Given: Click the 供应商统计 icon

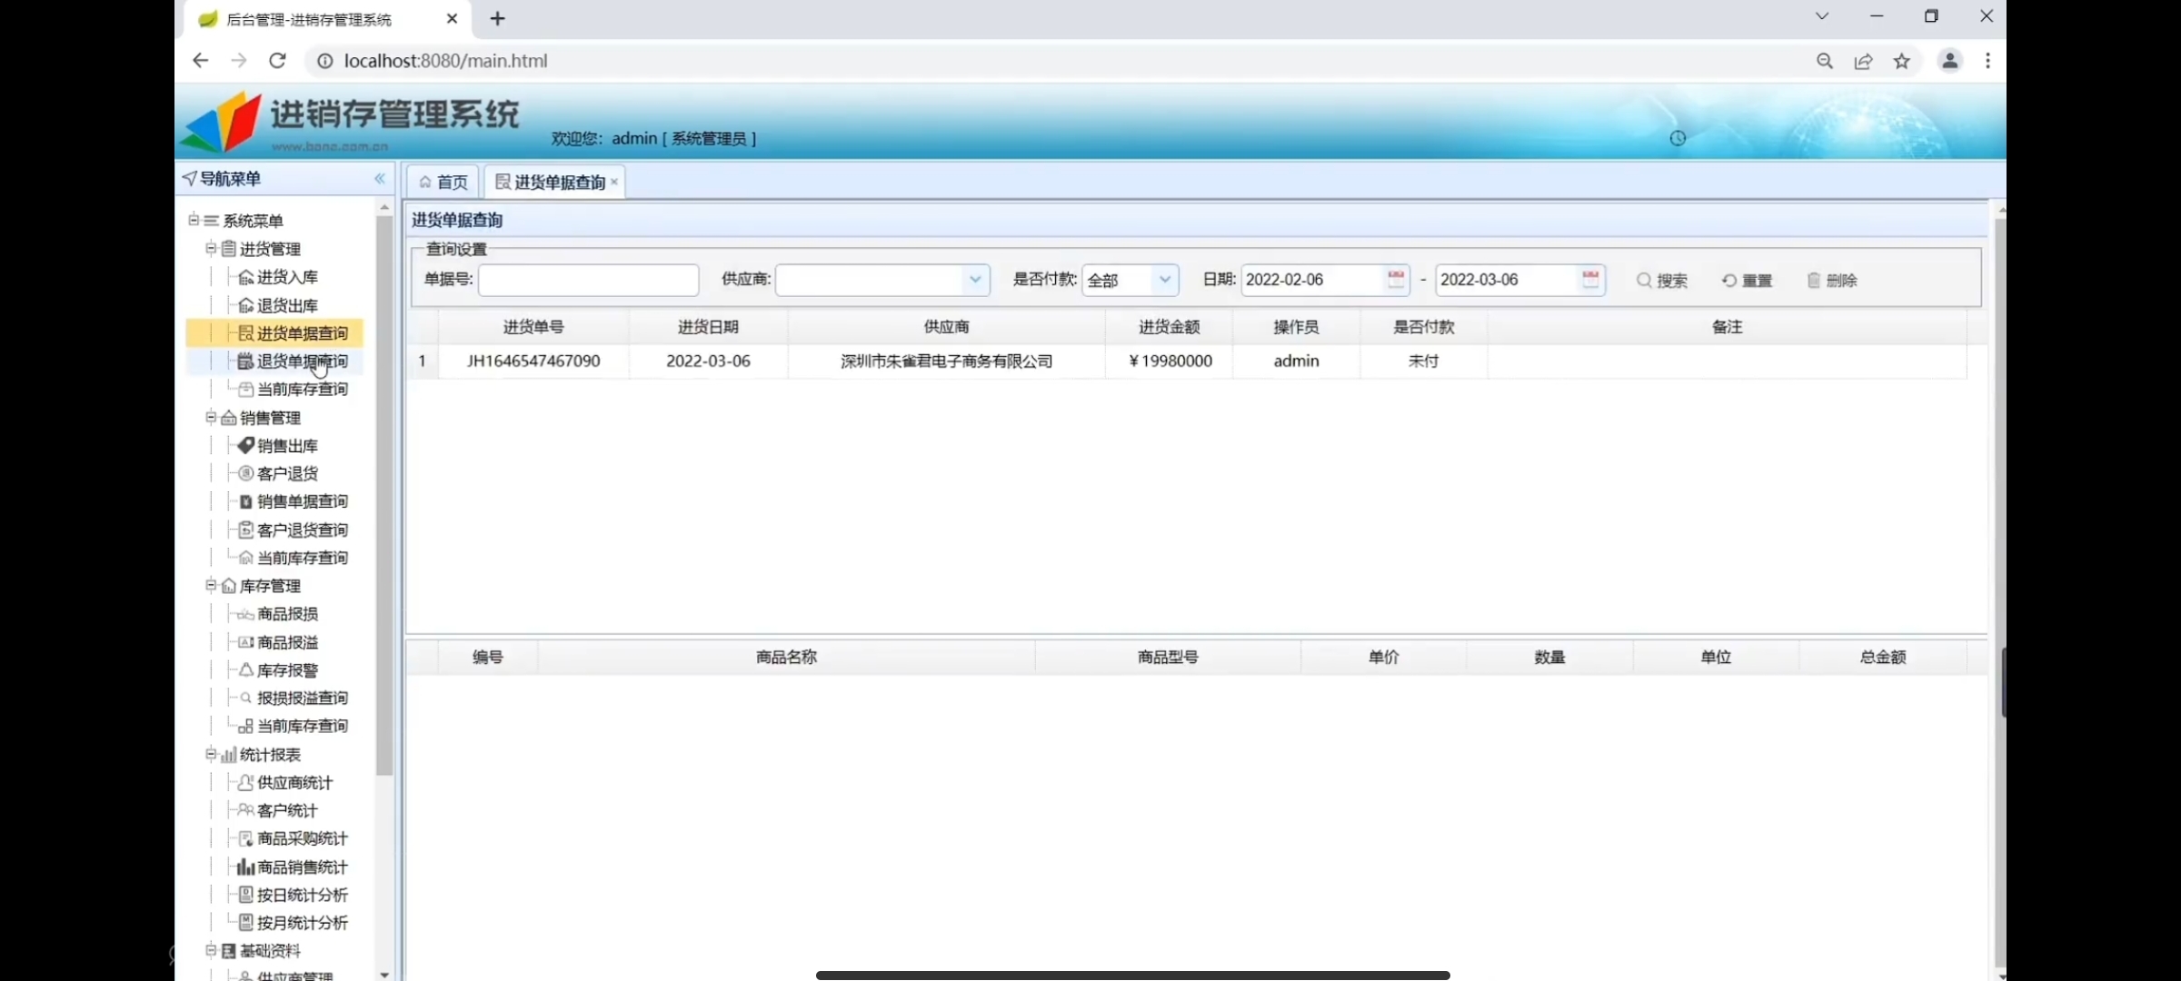Looking at the screenshot, I should (245, 782).
